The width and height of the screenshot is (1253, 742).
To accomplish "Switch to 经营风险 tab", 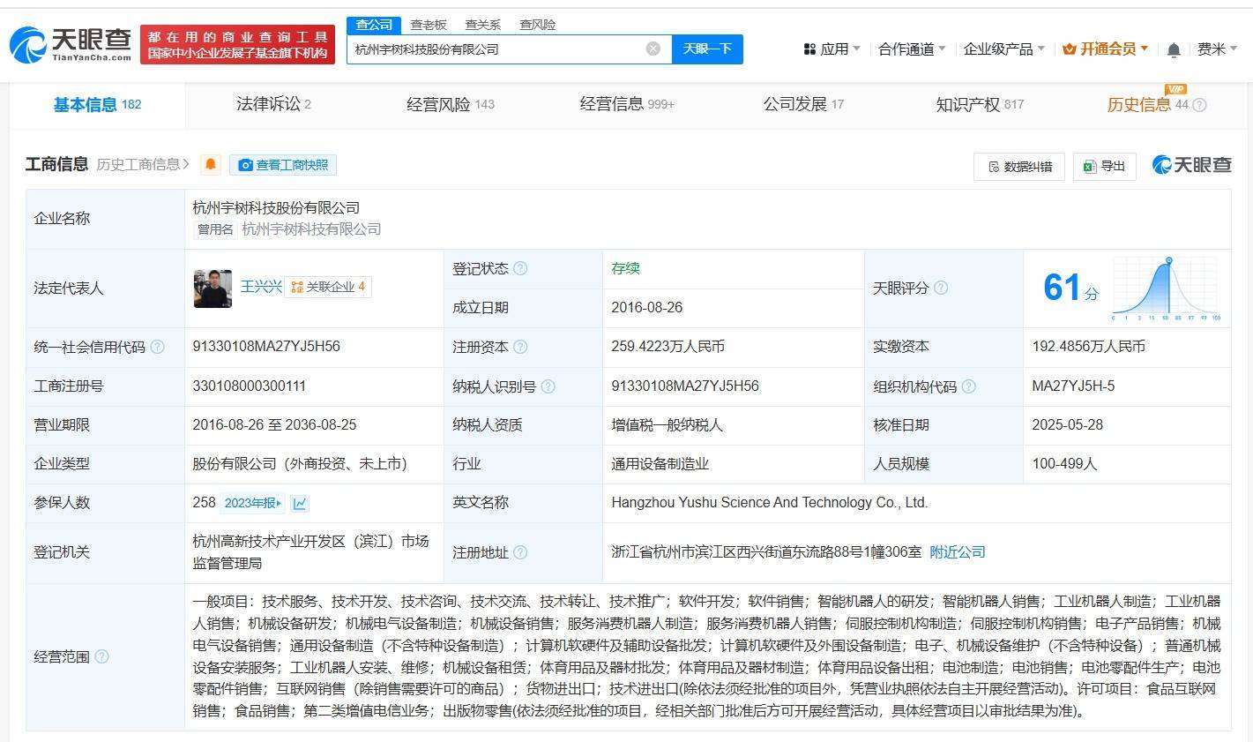I will (450, 104).
